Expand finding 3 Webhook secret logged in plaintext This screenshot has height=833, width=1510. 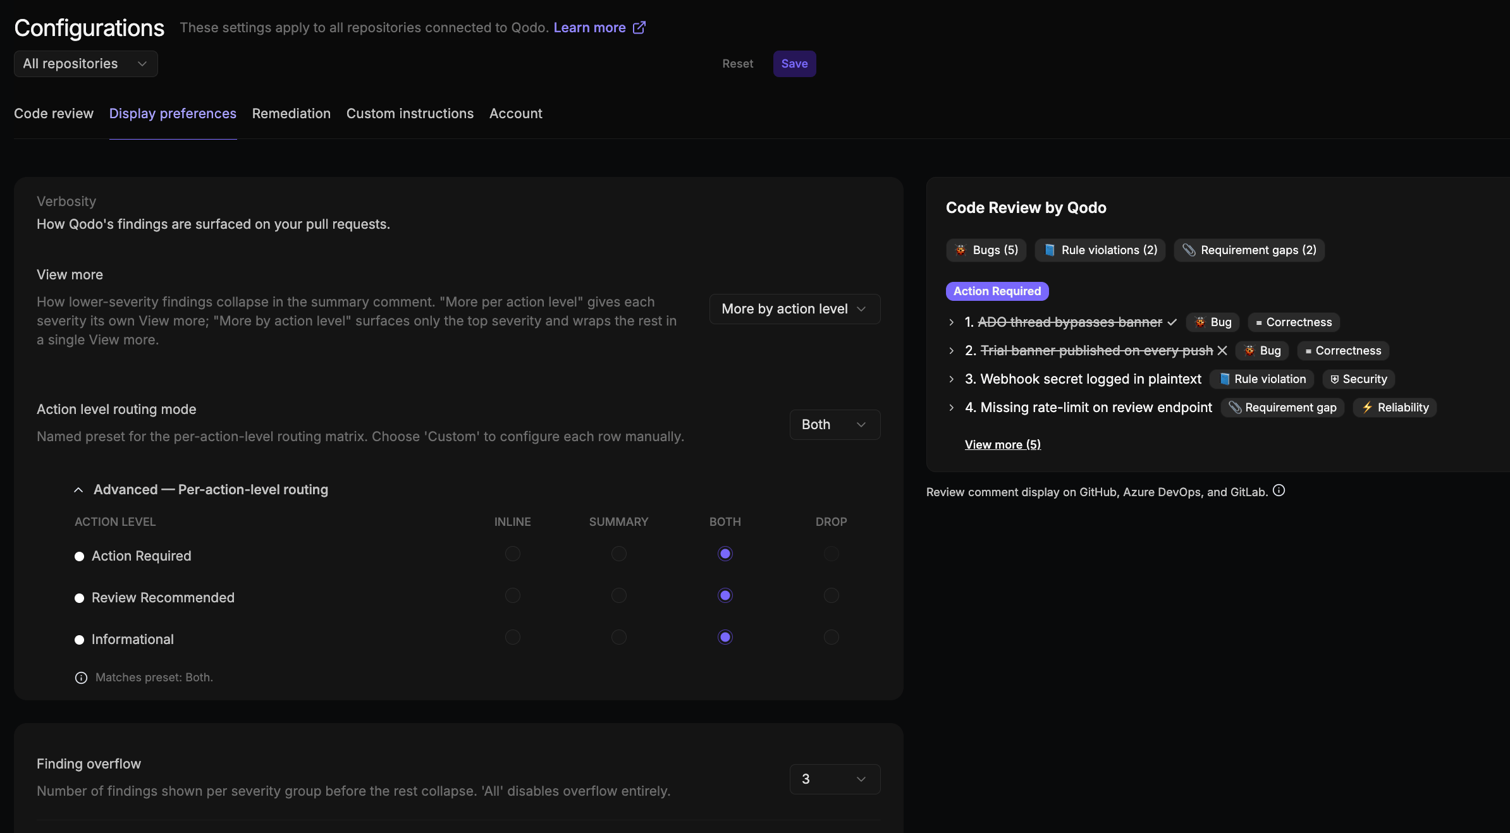point(951,379)
